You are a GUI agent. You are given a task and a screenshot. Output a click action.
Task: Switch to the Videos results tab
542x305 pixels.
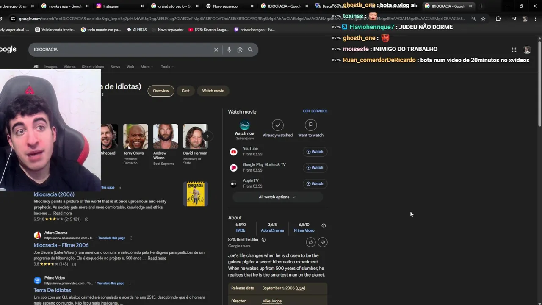click(69, 67)
